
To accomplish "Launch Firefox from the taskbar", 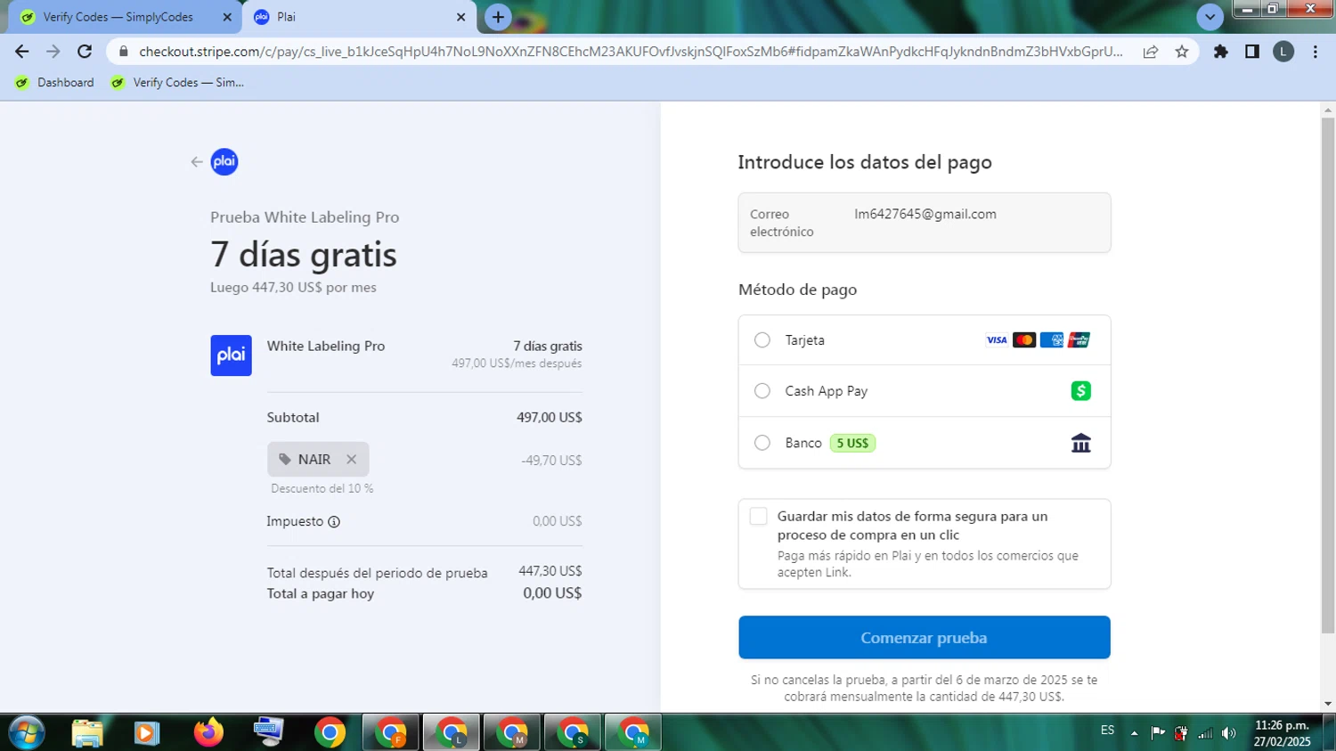I will [208, 732].
